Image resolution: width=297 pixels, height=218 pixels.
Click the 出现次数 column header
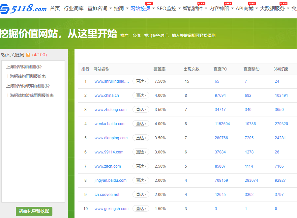coord(192,69)
